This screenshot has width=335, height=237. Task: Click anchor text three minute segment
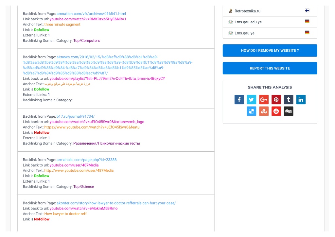(62, 24)
